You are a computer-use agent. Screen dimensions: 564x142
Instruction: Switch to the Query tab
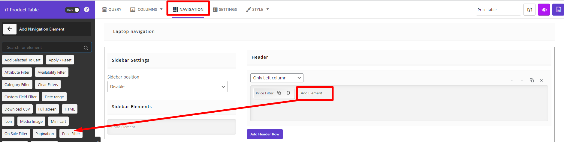click(x=112, y=10)
